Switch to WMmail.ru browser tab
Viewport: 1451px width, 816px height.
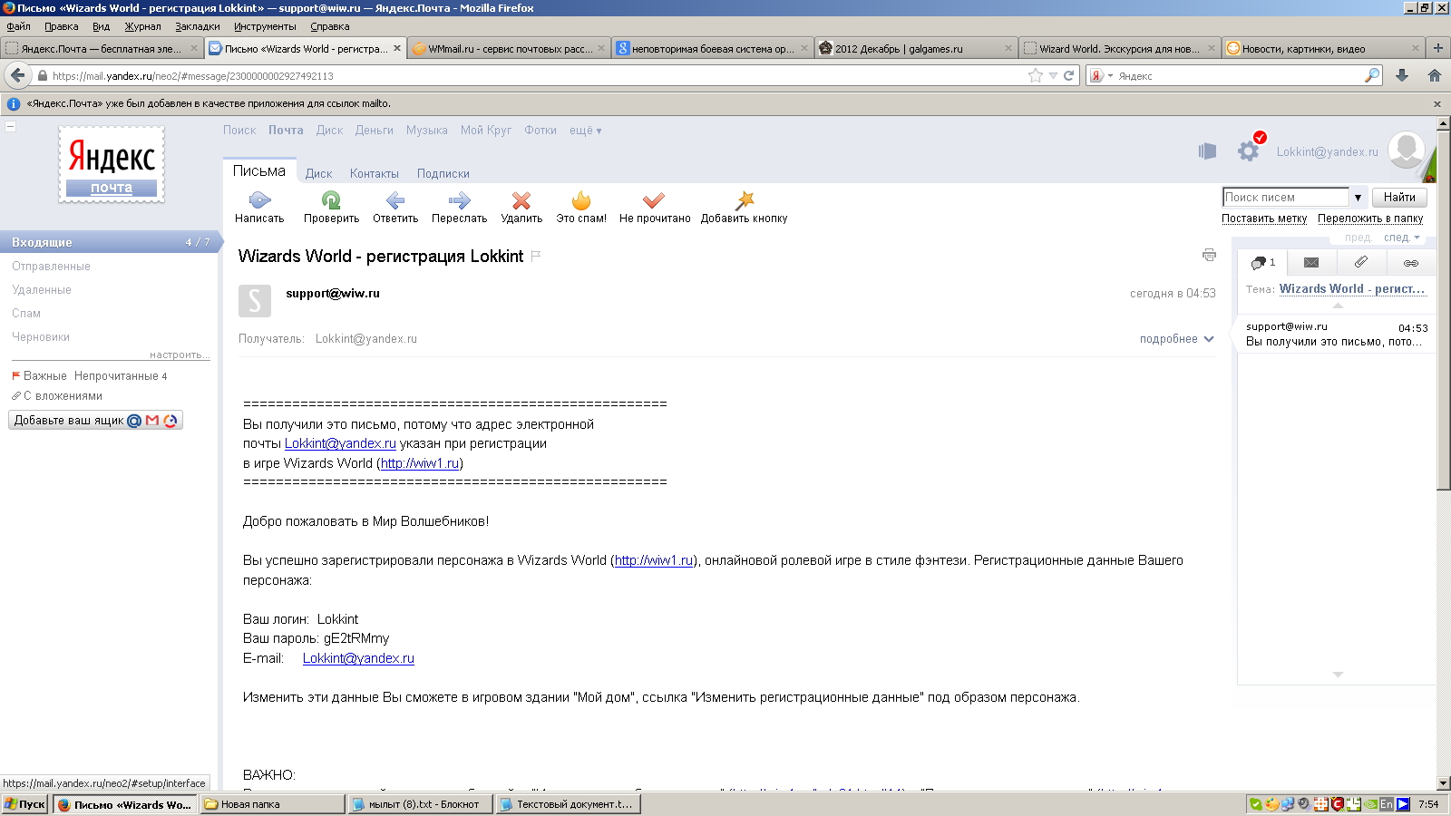click(508, 48)
